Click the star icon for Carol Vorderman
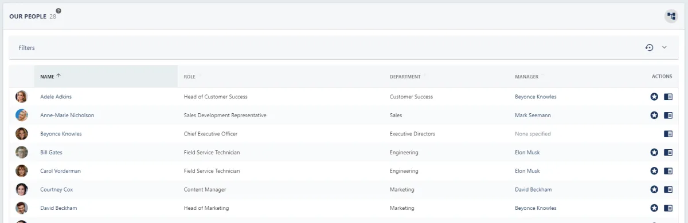This screenshot has width=688, height=223. click(654, 170)
